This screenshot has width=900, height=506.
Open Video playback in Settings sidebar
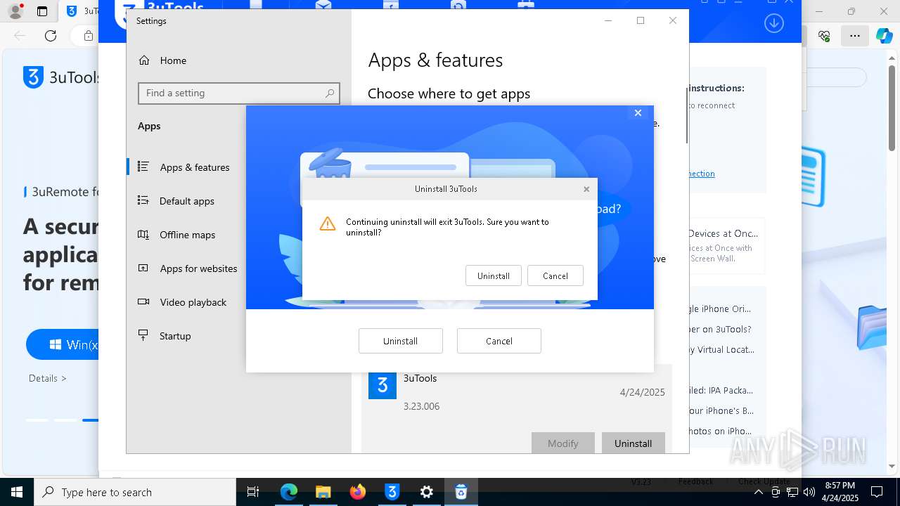point(193,302)
